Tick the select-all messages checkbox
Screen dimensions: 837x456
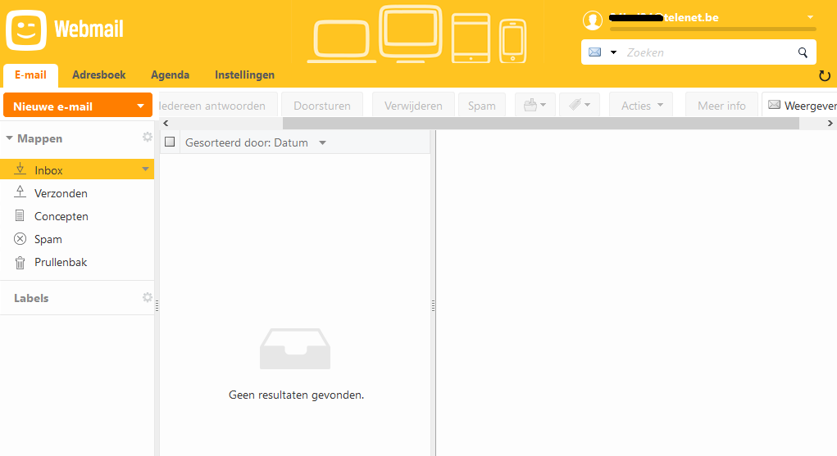[x=170, y=142]
